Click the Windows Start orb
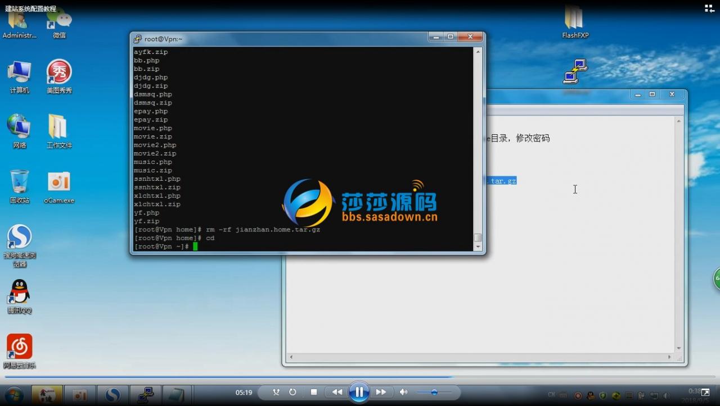This screenshot has height=406, width=720. point(14,395)
